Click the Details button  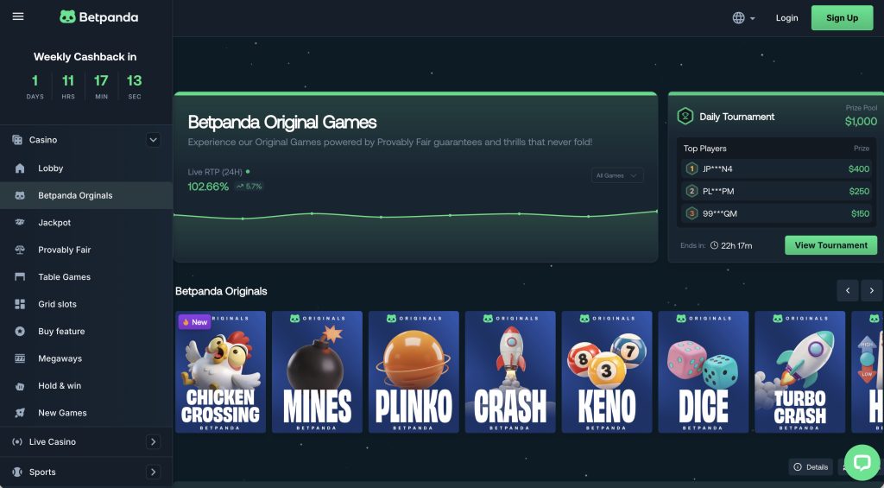pyautogui.click(x=811, y=466)
